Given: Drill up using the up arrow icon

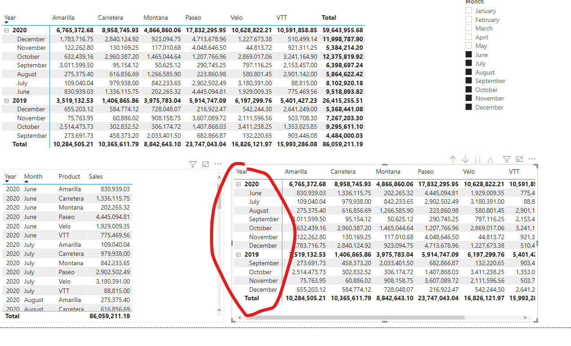Looking at the screenshot, I should [x=453, y=159].
